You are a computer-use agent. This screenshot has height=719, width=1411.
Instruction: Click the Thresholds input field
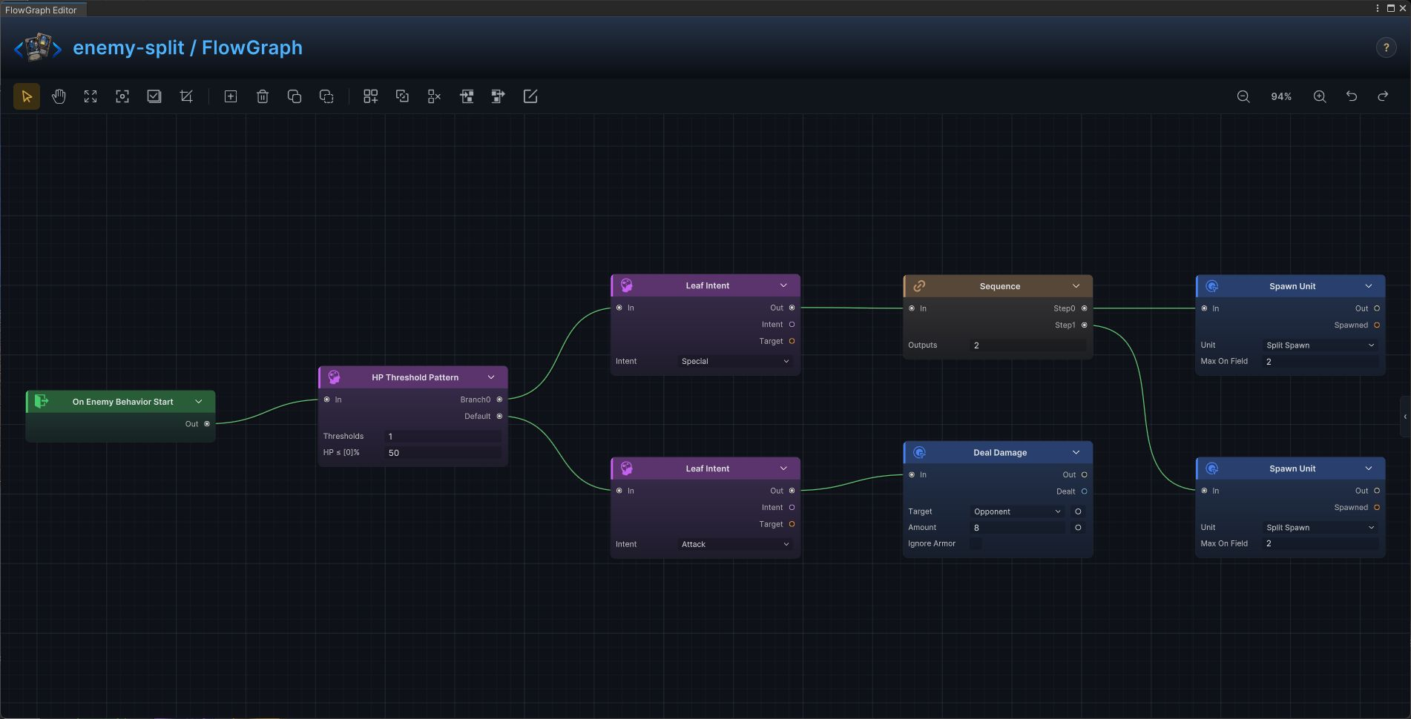click(443, 437)
